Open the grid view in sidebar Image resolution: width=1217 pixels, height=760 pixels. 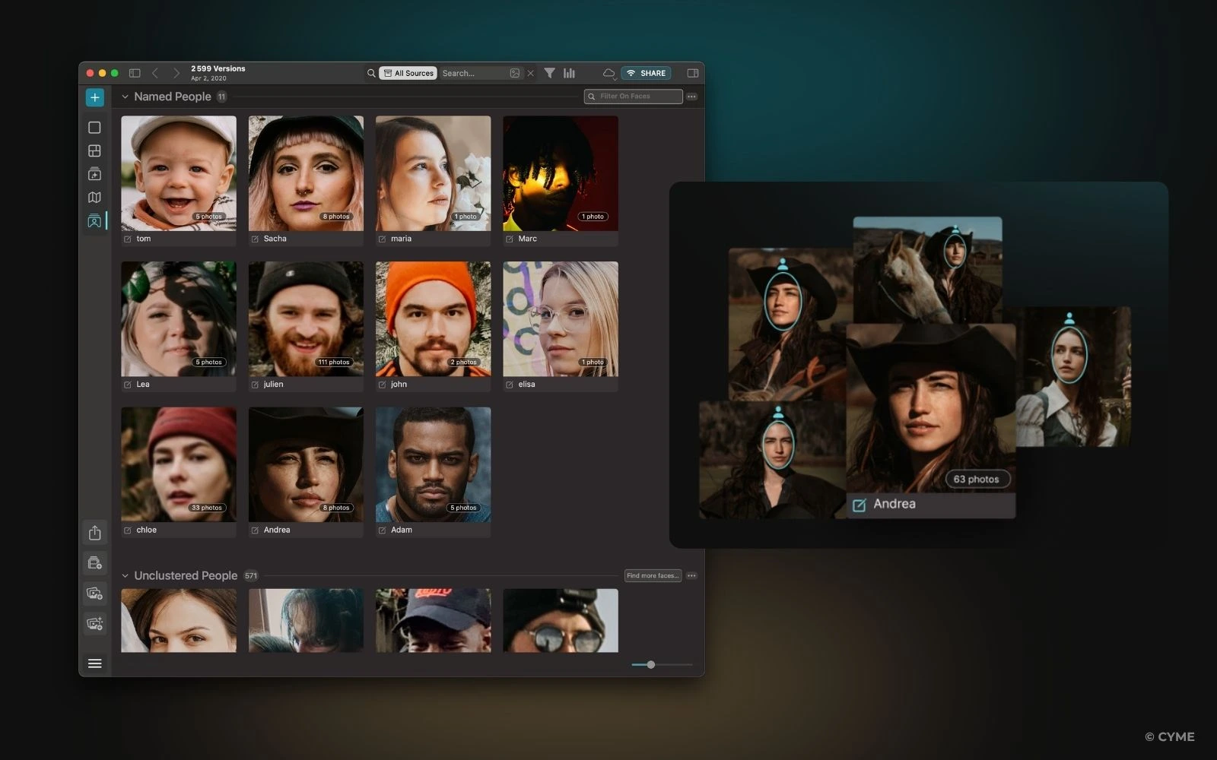(94, 150)
